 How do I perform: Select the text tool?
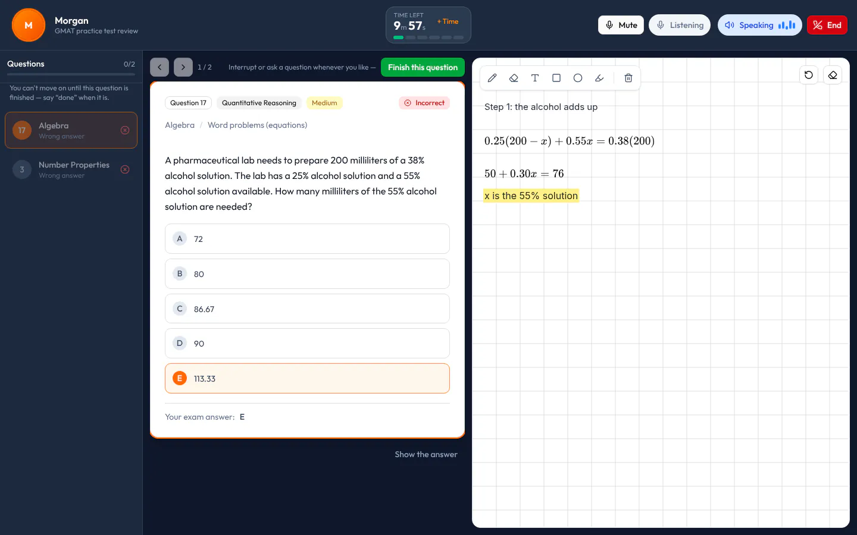coord(535,78)
